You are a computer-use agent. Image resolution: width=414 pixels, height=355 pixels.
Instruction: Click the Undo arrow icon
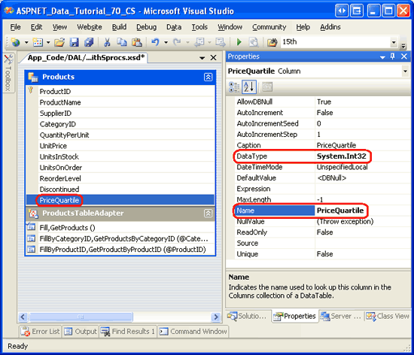tap(156, 42)
